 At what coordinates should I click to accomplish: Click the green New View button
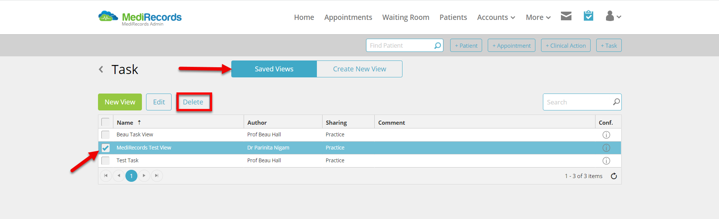coord(120,102)
